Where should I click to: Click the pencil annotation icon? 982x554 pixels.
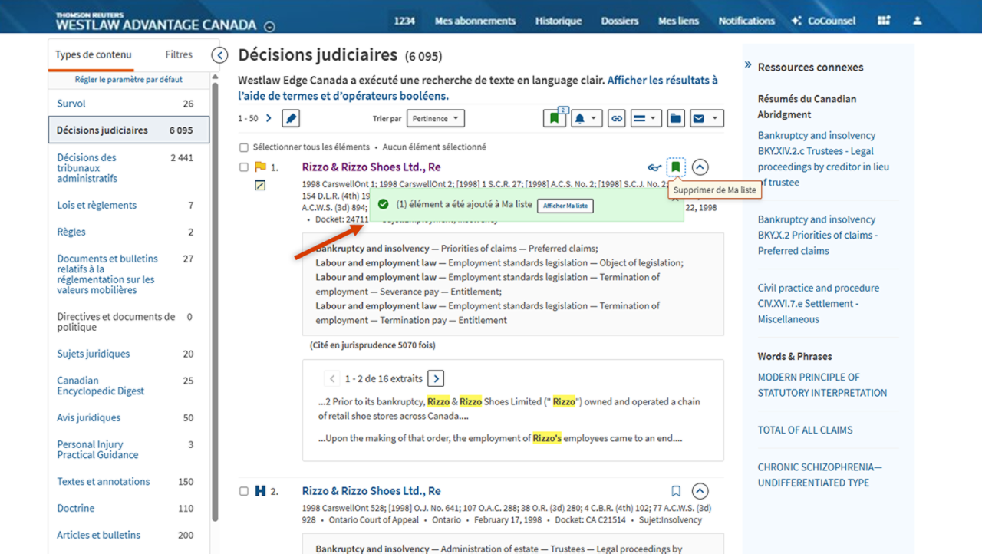tap(291, 119)
